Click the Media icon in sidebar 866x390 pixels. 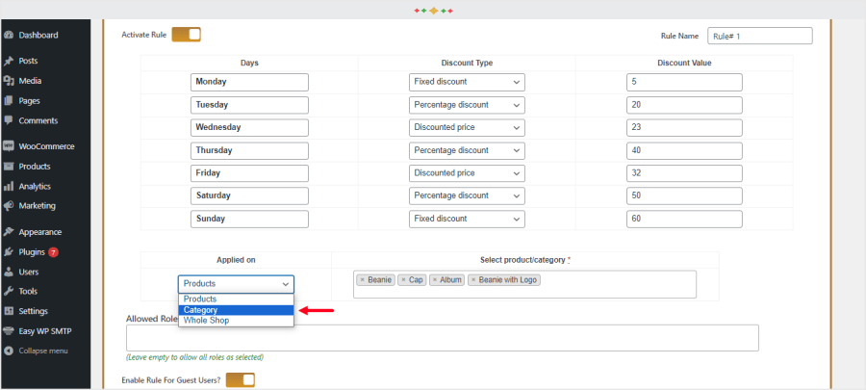[x=9, y=81]
